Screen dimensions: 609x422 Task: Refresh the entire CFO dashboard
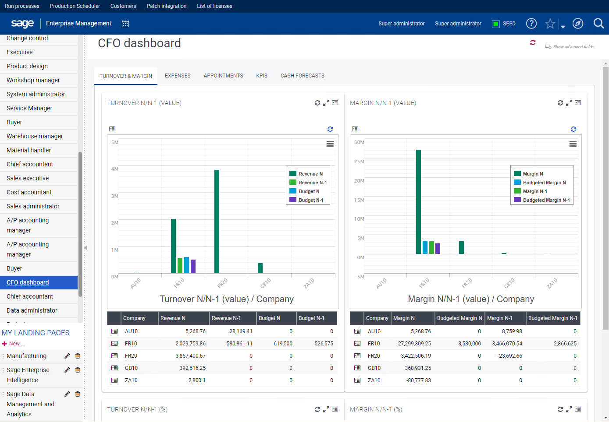[x=533, y=42]
